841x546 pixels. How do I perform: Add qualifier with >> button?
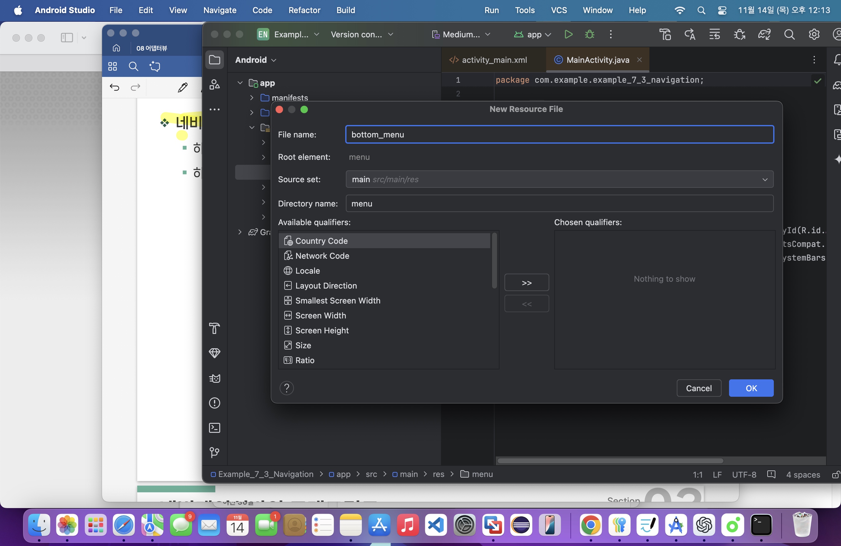tap(527, 283)
